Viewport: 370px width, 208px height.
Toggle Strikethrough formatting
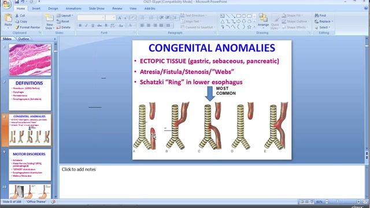[99, 25]
